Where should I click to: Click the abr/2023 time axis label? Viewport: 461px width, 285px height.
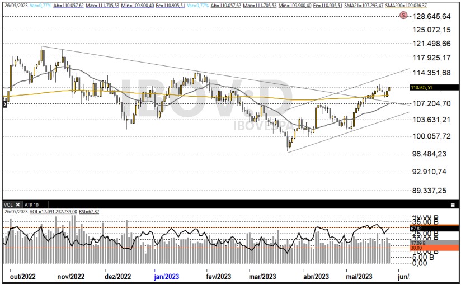(x=316, y=277)
